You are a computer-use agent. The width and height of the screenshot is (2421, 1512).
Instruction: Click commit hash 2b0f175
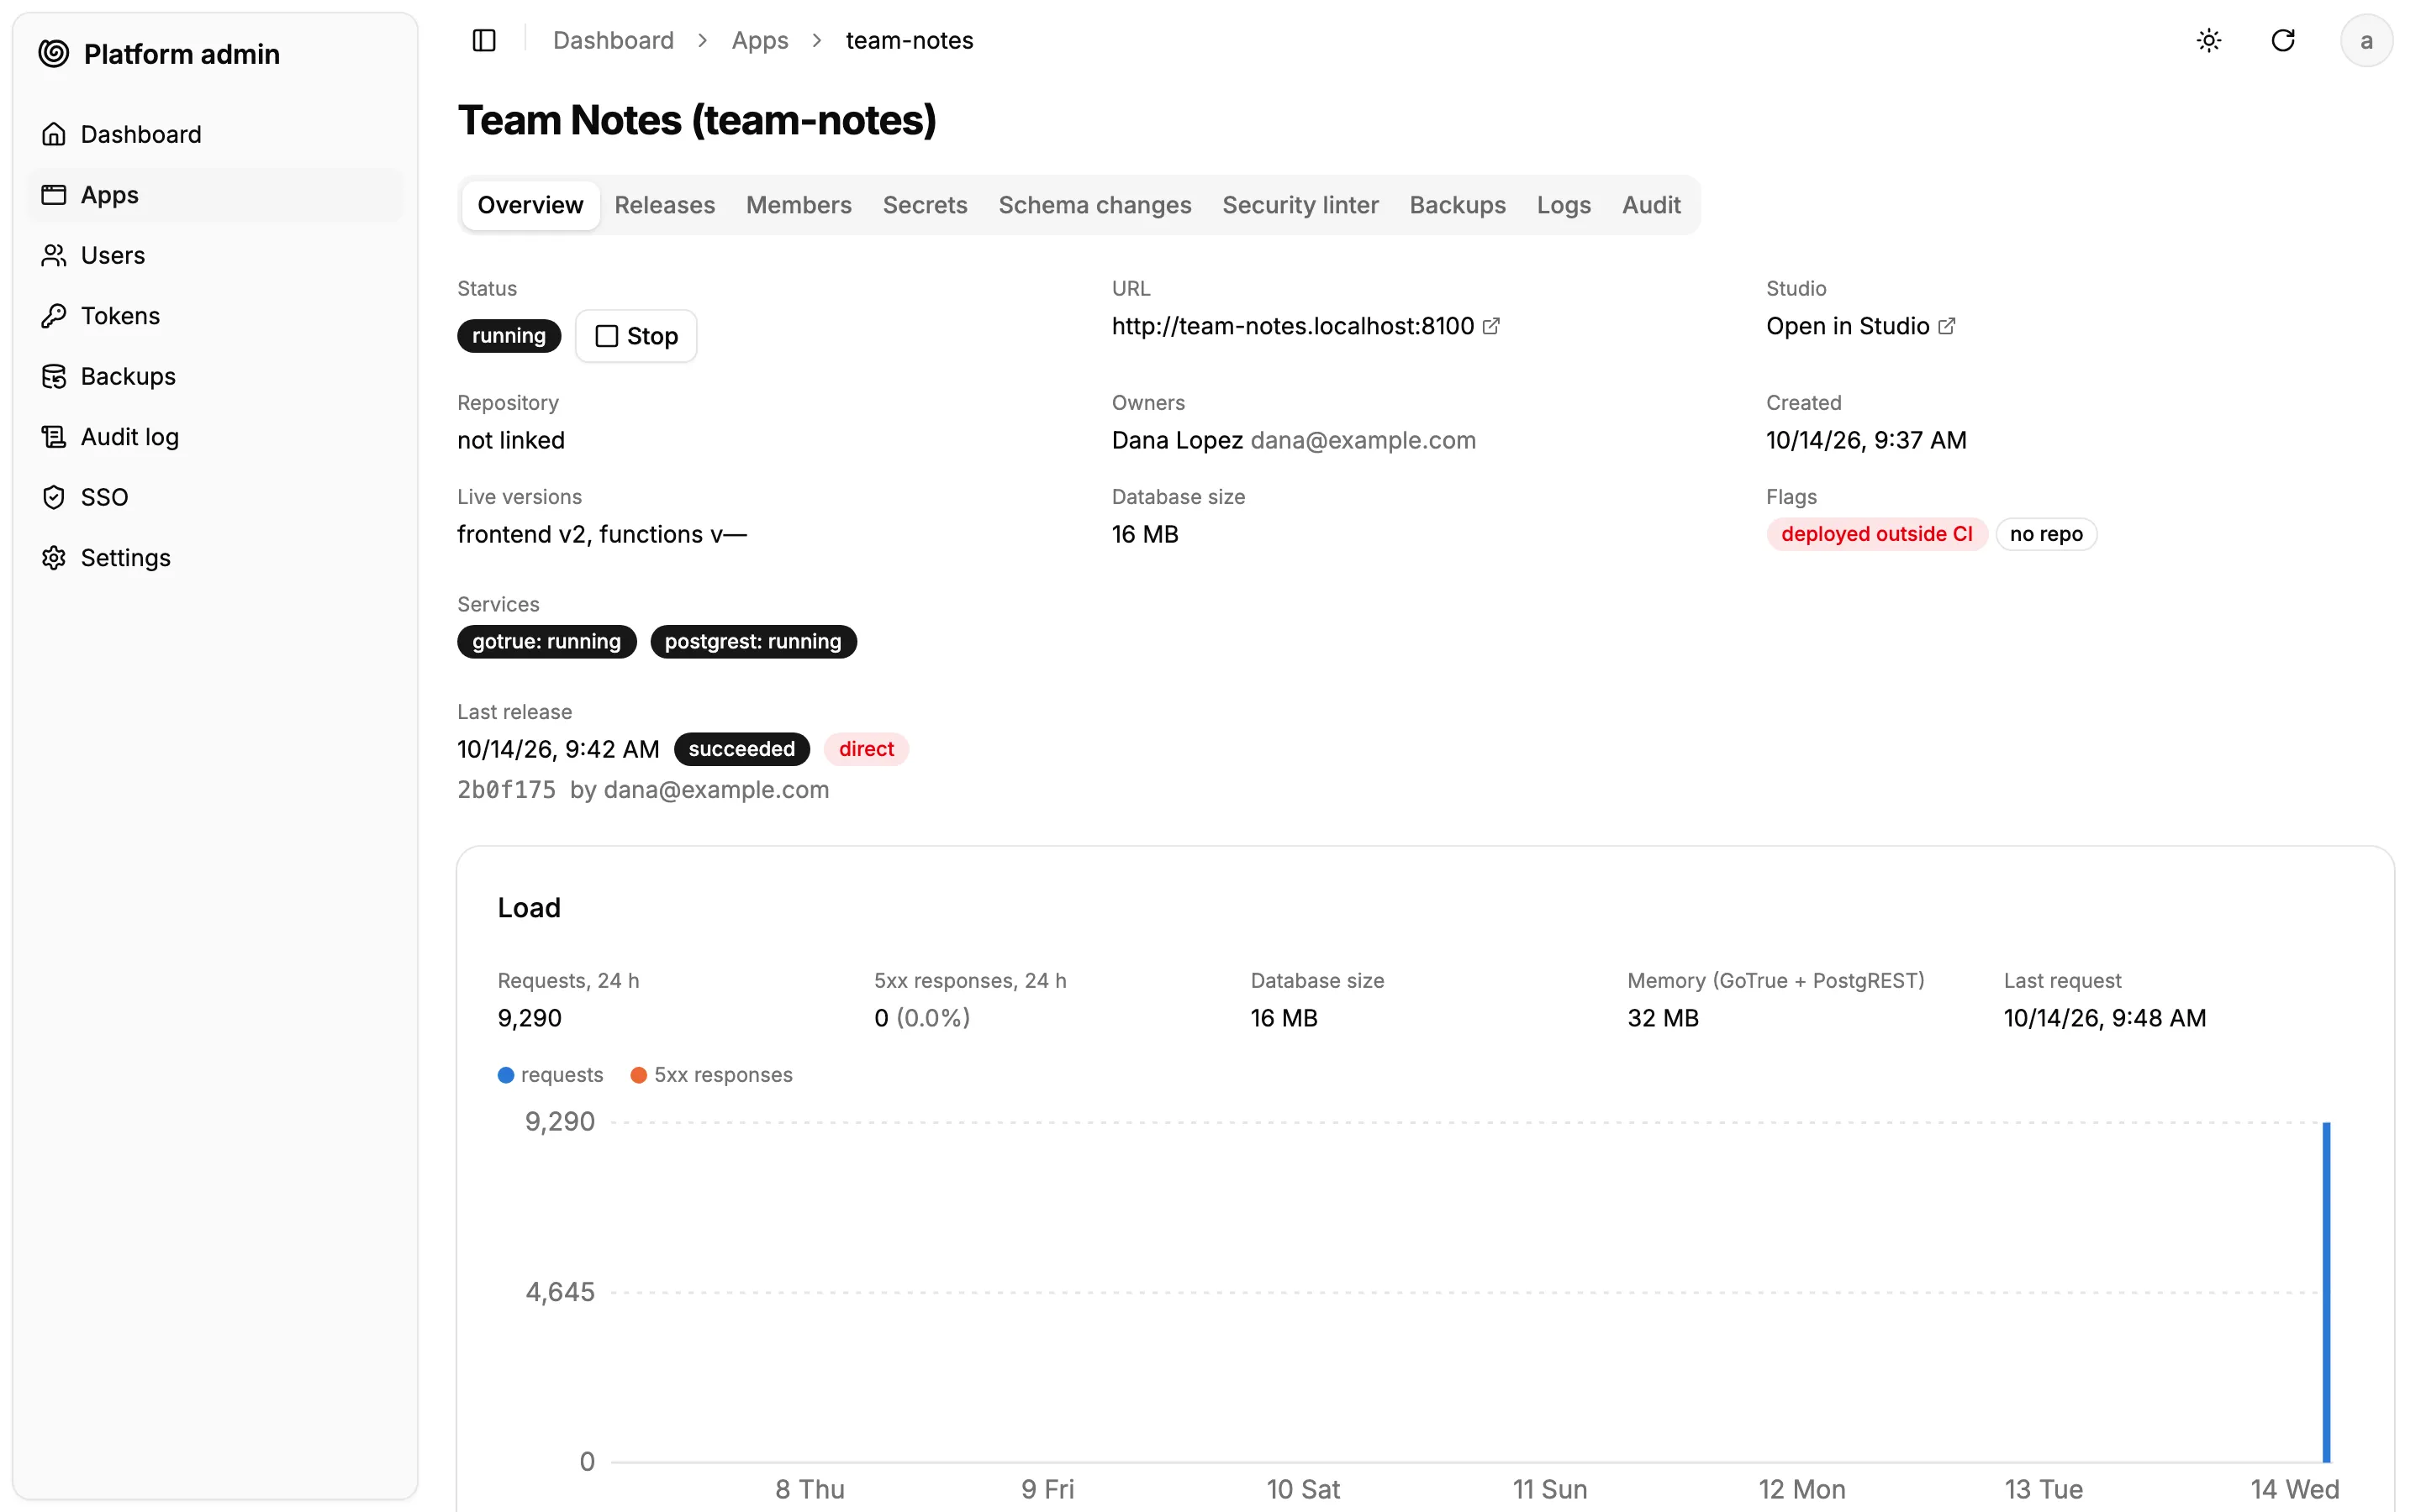[506, 790]
